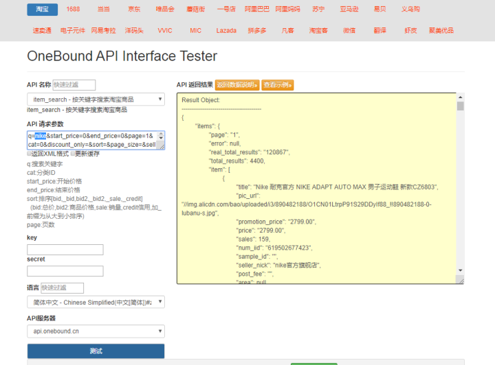The width and height of the screenshot is (495, 365).
Task: Enable the 更新缓存 checkbox
Action: click(73, 154)
